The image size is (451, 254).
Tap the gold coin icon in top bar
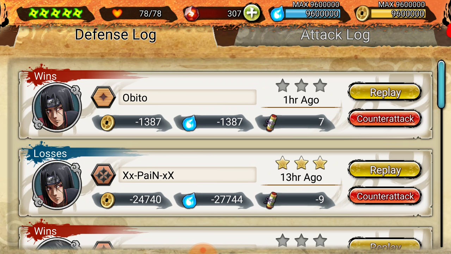point(363,14)
